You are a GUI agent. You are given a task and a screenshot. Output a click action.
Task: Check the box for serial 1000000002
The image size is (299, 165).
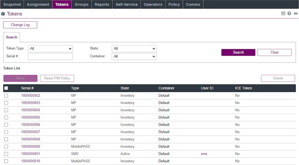6,96
